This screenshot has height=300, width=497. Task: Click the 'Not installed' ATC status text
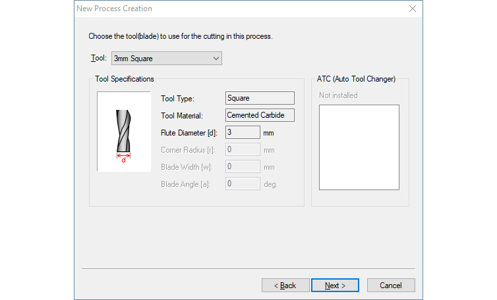click(338, 95)
